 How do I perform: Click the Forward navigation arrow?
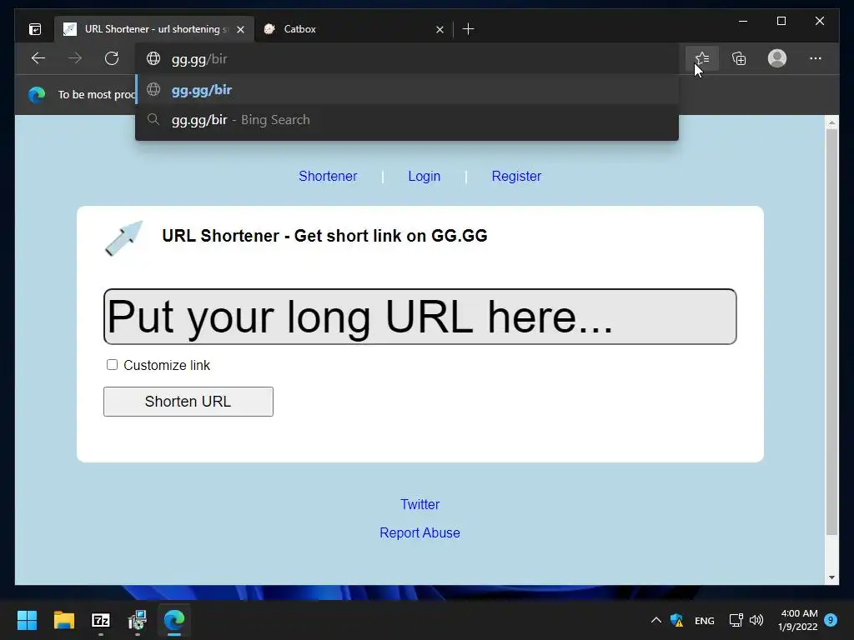75,58
